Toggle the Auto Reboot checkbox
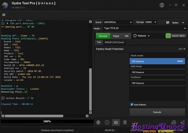188x133 pixels. tap(132, 105)
